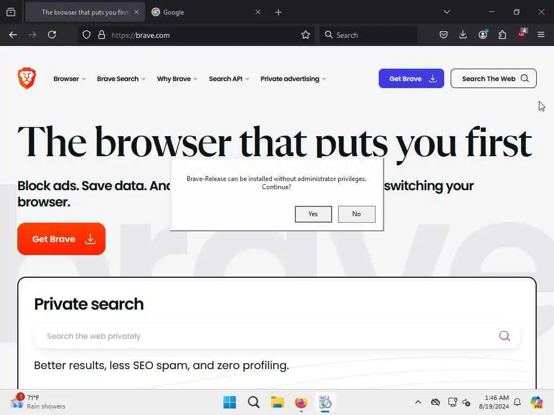This screenshot has height=415, width=554.
Task: Open the uBlock Origin extension icon
Action: (x=522, y=34)
